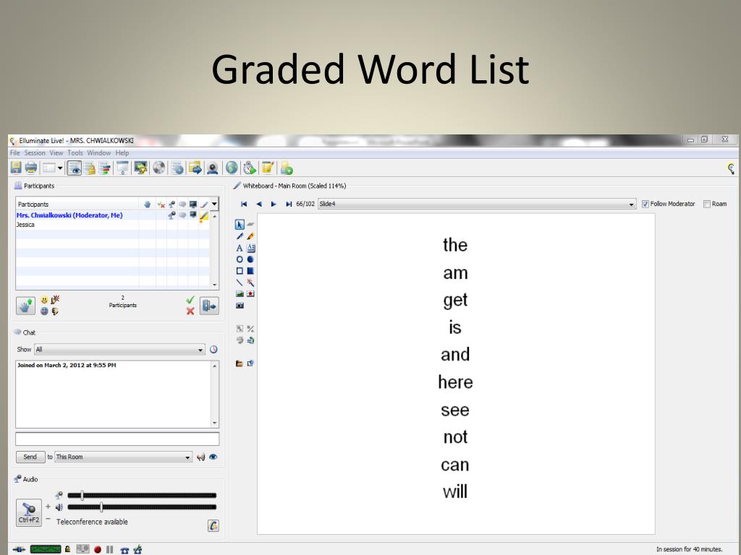Click the applause emoticon
The width and height of the screenshot is (741, 555).
pyautogui.click(x=55, y=300)
